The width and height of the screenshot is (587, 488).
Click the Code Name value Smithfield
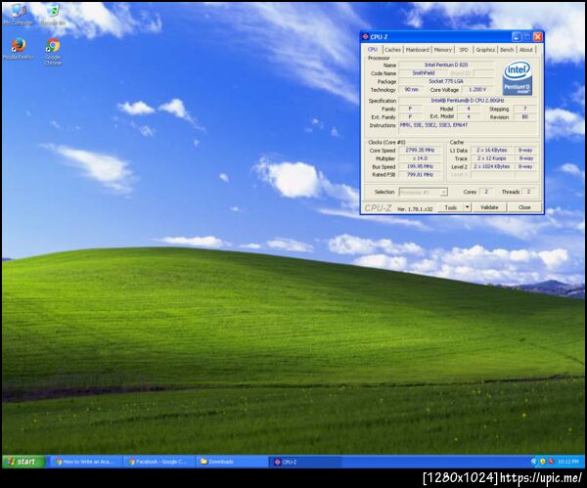(x=424, y=73)
